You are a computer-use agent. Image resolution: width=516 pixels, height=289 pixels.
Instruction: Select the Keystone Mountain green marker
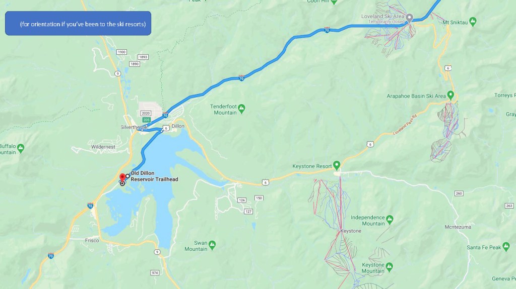[x=390, y=267]
